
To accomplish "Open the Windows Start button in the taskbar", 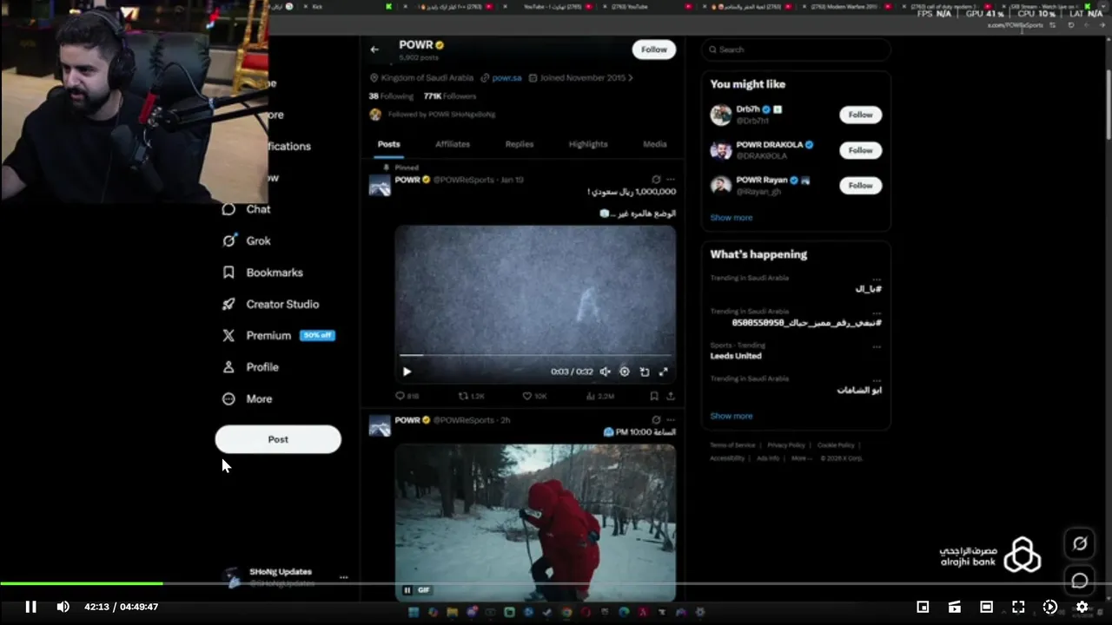I will pyautogui.click(x=414, y=613).
